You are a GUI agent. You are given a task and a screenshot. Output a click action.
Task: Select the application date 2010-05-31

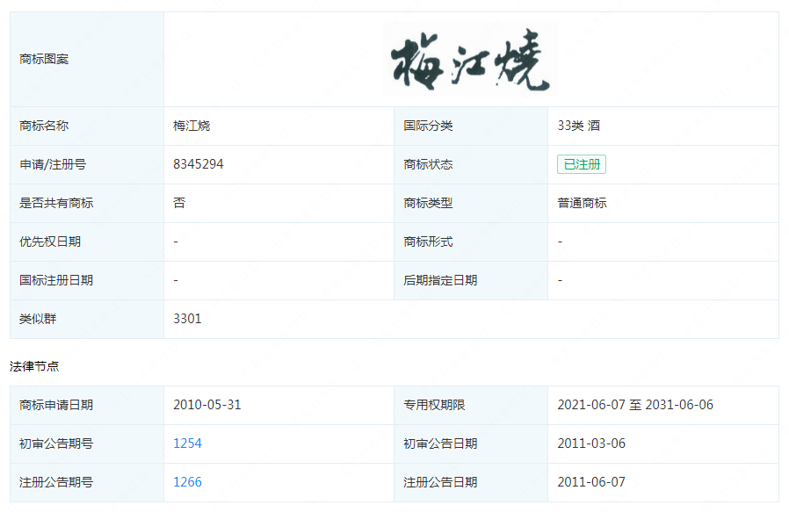[206, 405]
